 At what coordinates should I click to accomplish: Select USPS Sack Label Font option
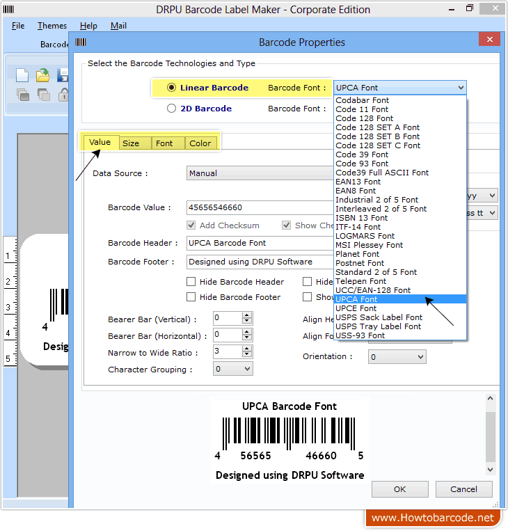tap(400, 317)
